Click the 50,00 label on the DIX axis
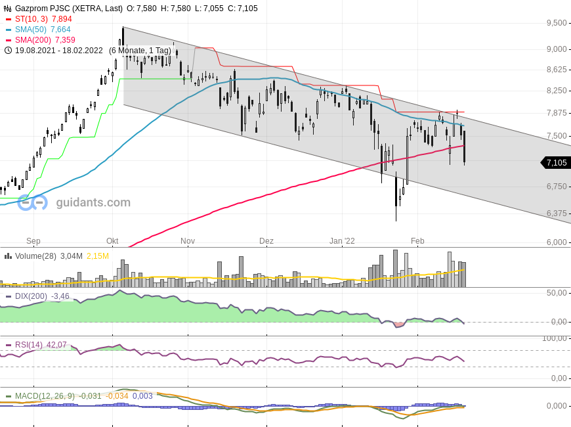Screen dimensions: 571x427 (557, 293)
